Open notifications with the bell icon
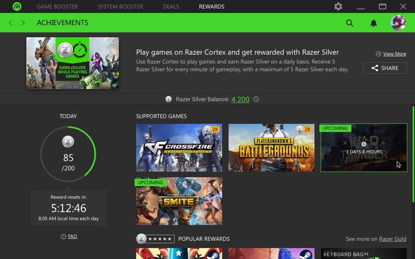The width and height of the screenshot is (415, 259). pyautogui.click(x=373, y=23)
